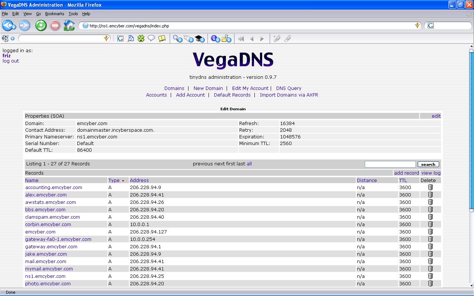Open the Help menu
Viewport: 474px width, 296px height.
coord(86,14)
